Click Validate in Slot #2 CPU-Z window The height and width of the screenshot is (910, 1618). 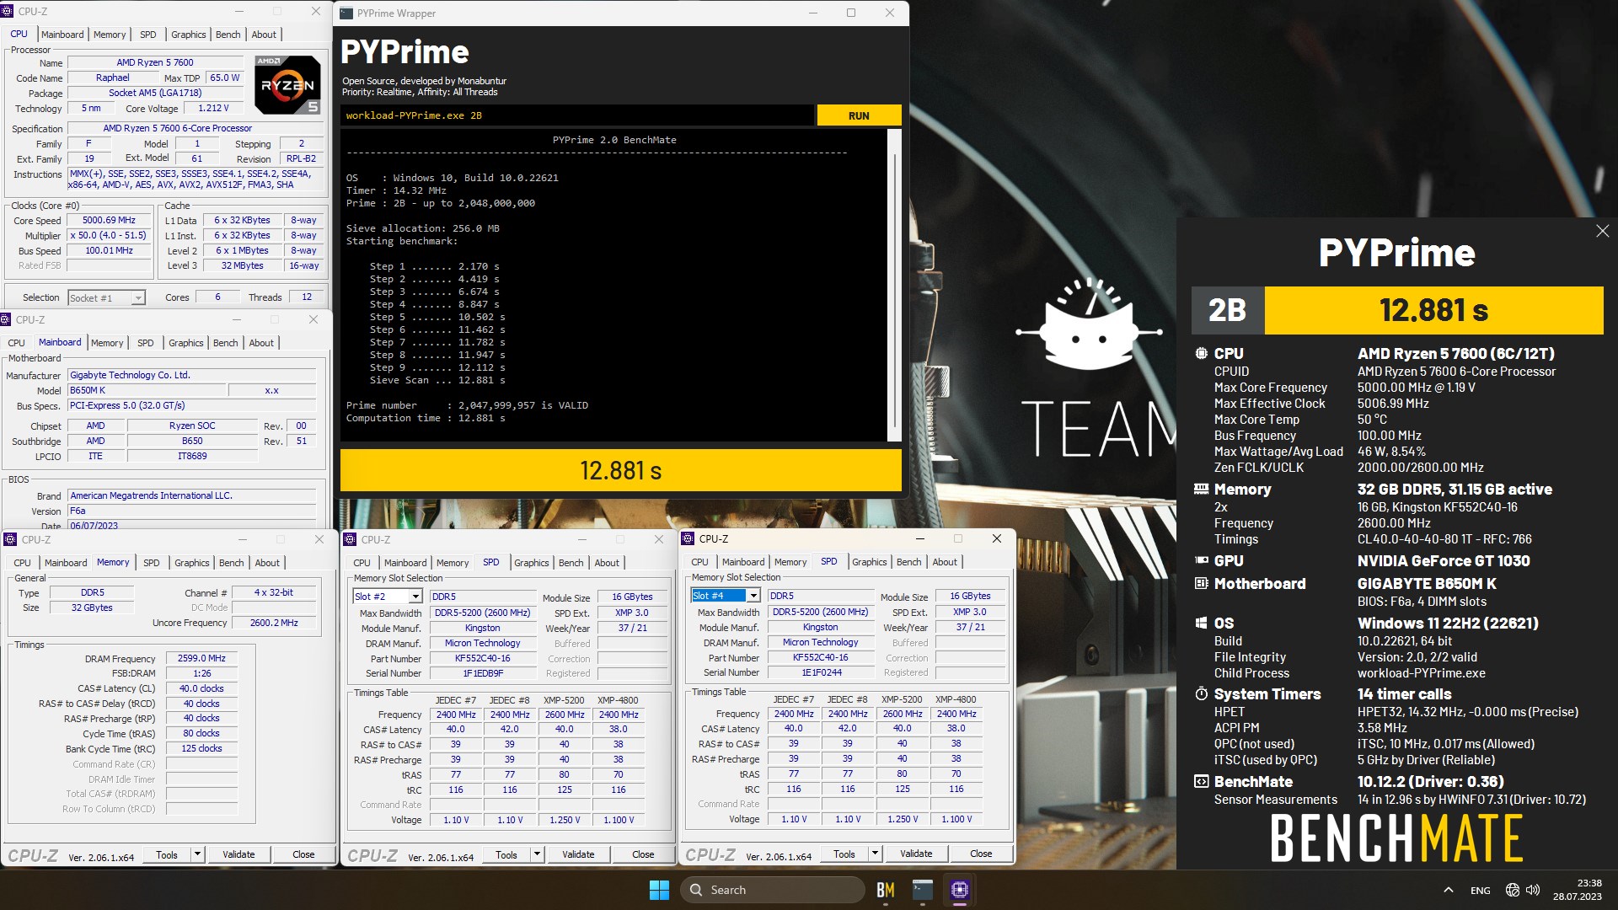[x=578, y=854]
